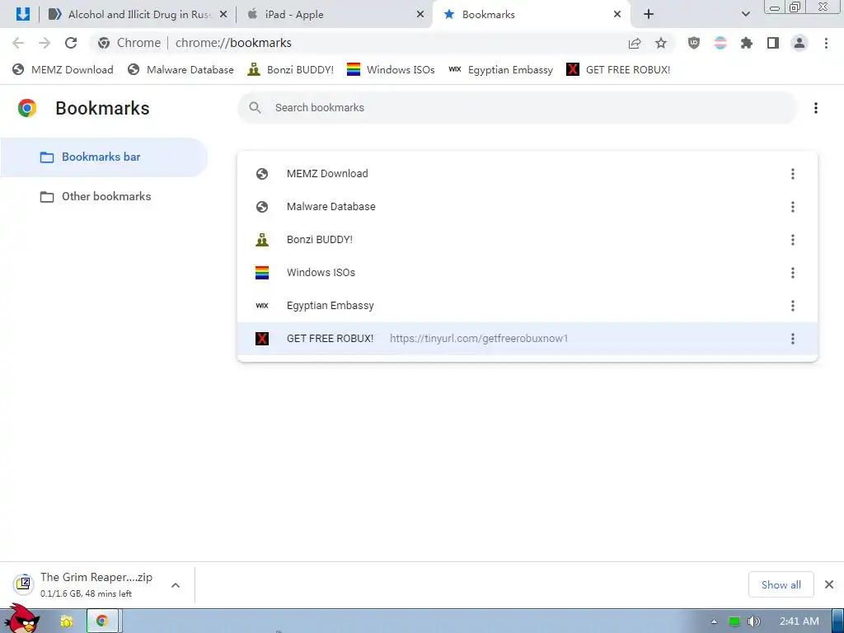Close the Alcohol and Illicit Drug tab

tap(223, 15)
